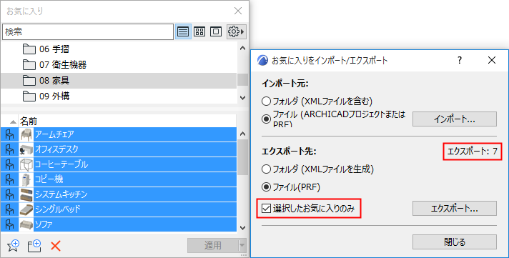Viewport: 509px width, 258px height.
Task: Select the 09 外構 folder
Action: (119, 96)
